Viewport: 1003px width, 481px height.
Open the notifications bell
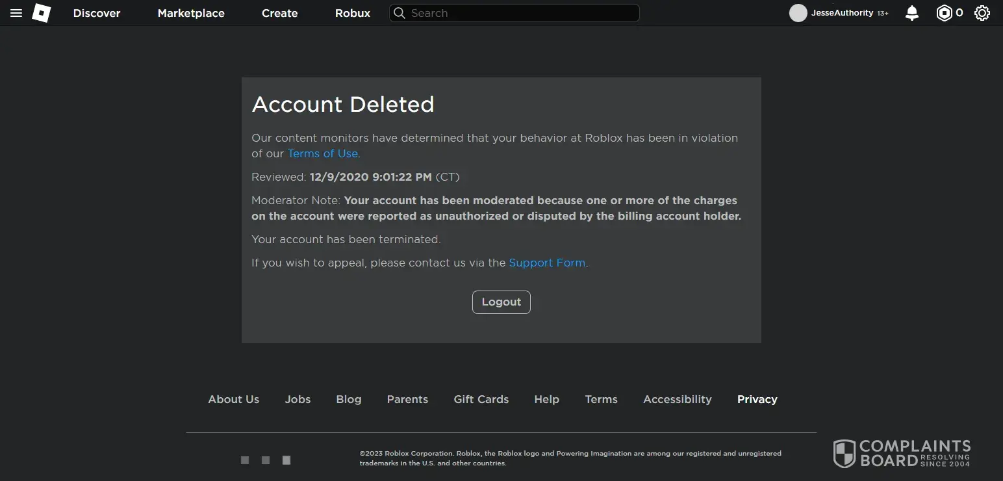point(912,13)
